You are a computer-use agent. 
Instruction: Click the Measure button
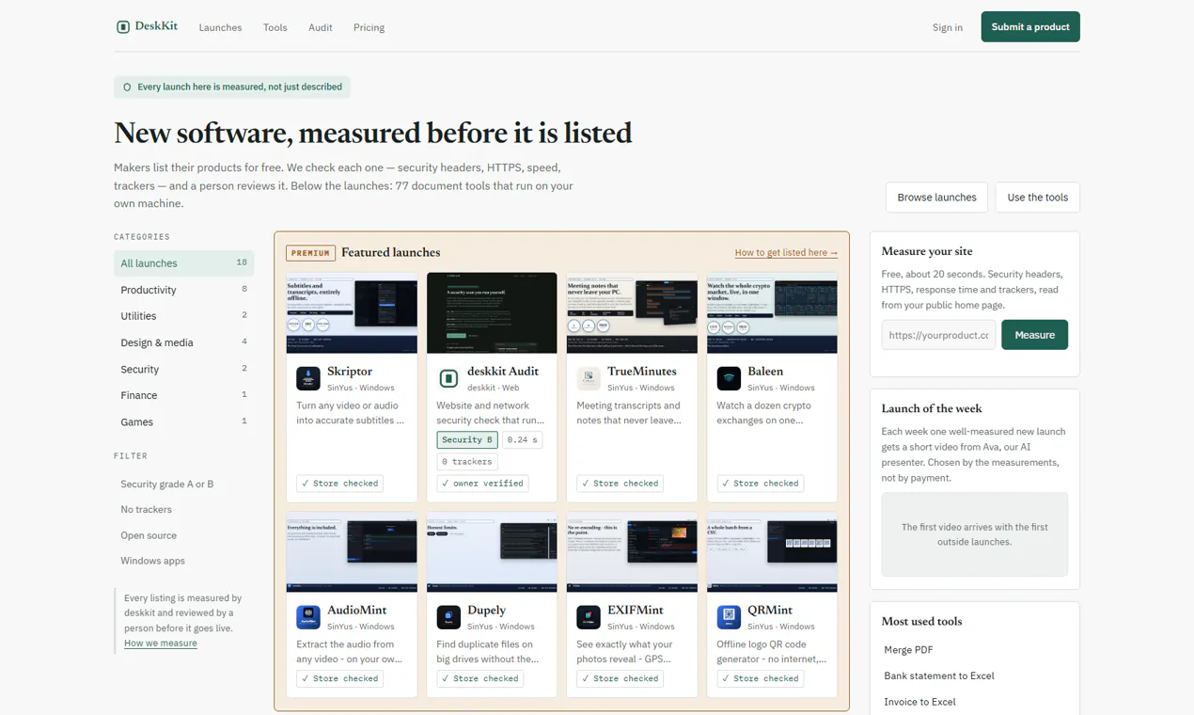1034,335
